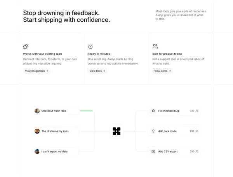The height and width of the screenshot is (177, 233).
Task: Click the central Audyr logo icon
Action: [x=116, y=131]
